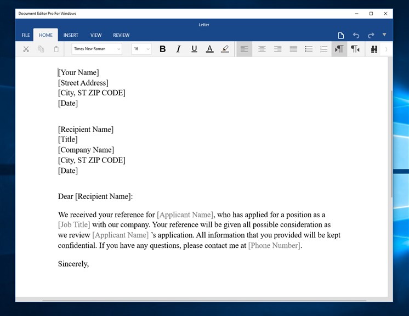409x316 pixels.
Task: Open the FILE menu tab
Action: pos(26,35)
